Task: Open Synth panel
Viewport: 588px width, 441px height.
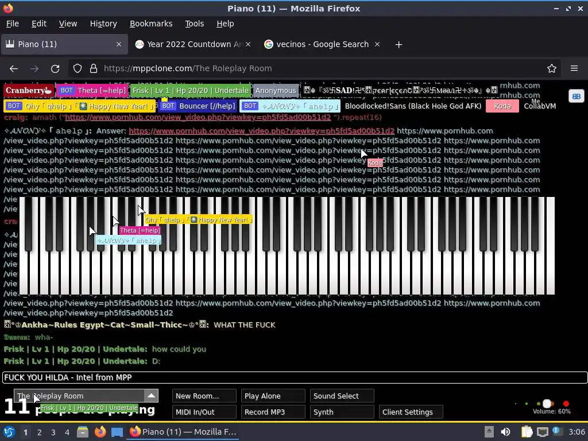Action: 342,412
